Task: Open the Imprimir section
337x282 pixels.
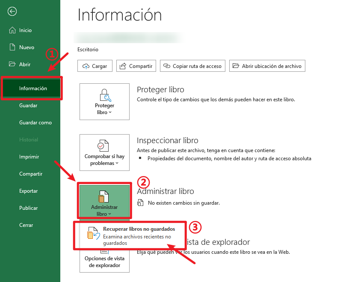Action: [29, 157]
